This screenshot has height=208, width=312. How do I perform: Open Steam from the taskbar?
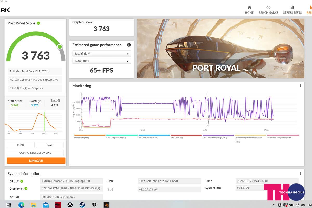click(82, 204)
